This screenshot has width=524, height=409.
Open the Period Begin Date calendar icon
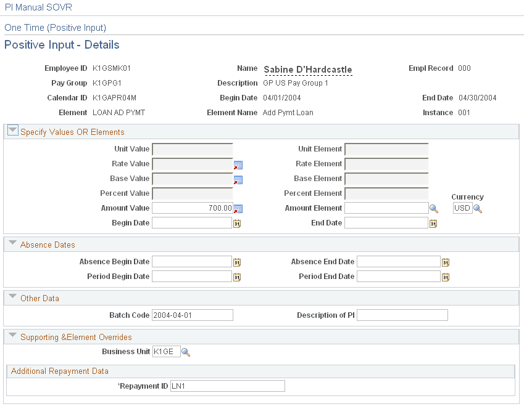(x=236, y=277)
